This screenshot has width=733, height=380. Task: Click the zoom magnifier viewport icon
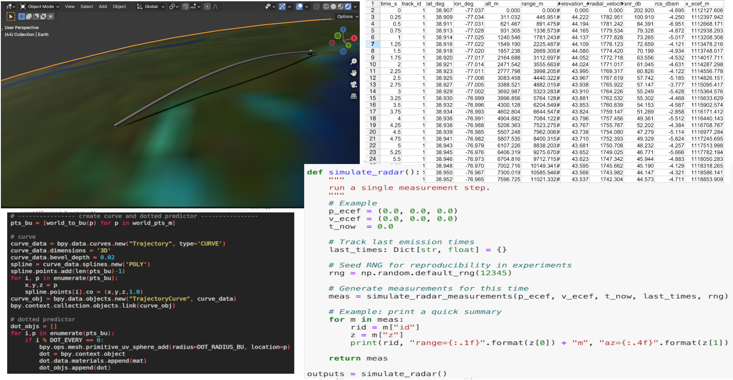tap(353, 61)
